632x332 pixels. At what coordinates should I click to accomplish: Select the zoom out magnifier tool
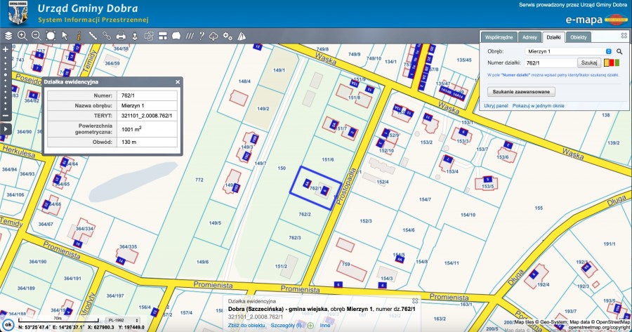click(36, 35)
